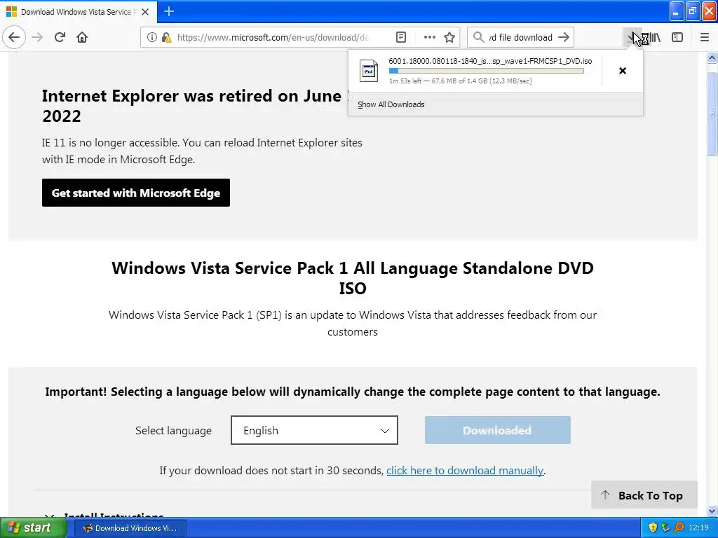This screenshot has width=718, height=538.
Task: Click the security shield tray icon
Action: (x=653, y=527)
